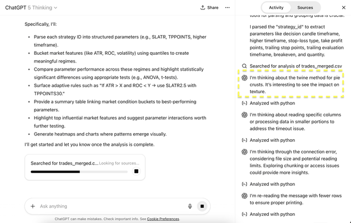Open the ChatGPT 5 Thinking model dropdown
Screen dimensions: 351x223
31,8
